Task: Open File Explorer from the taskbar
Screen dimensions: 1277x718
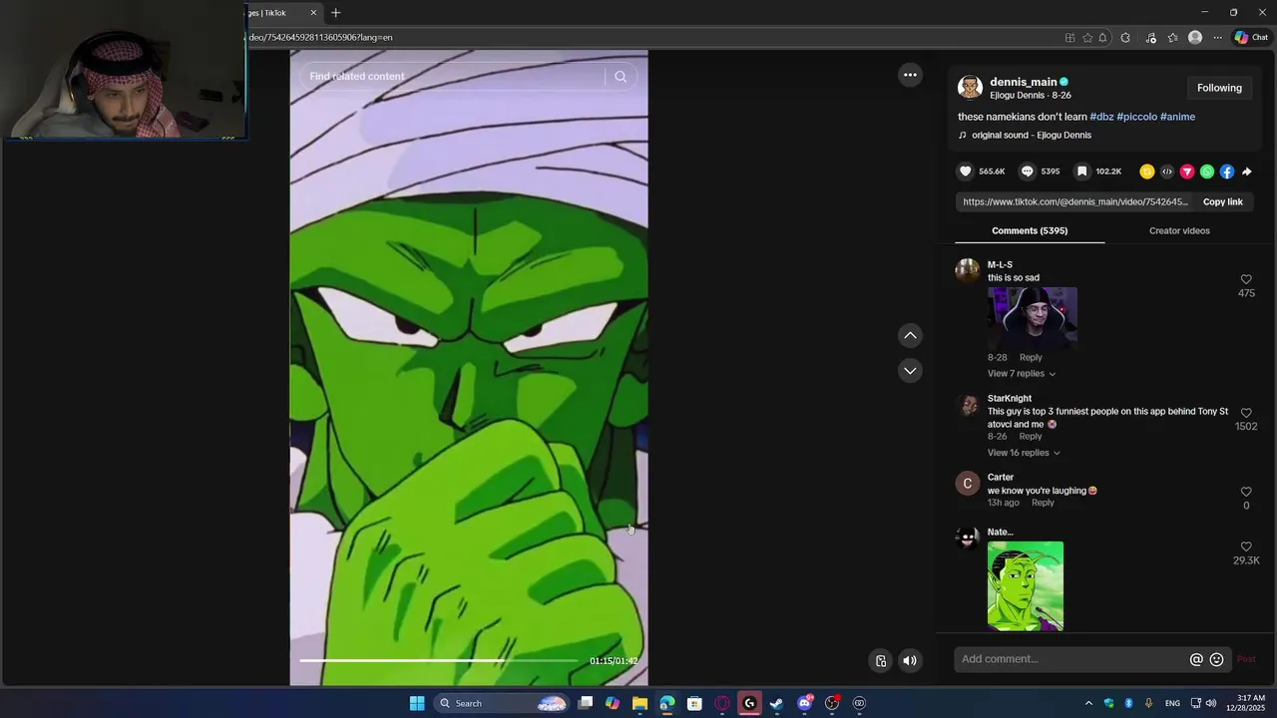Action: (x=639, y=703)
